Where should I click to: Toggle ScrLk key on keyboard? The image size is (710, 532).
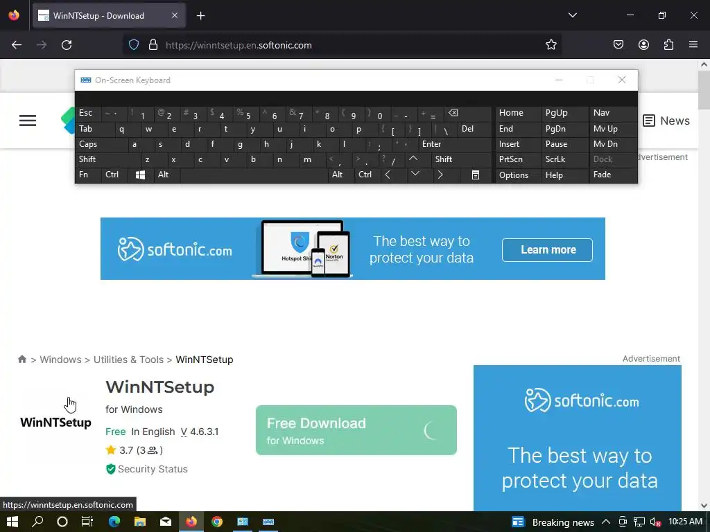point(564,159)
